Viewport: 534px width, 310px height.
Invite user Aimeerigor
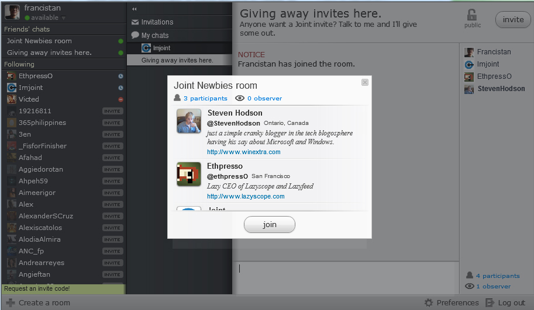tap(112, 193)
